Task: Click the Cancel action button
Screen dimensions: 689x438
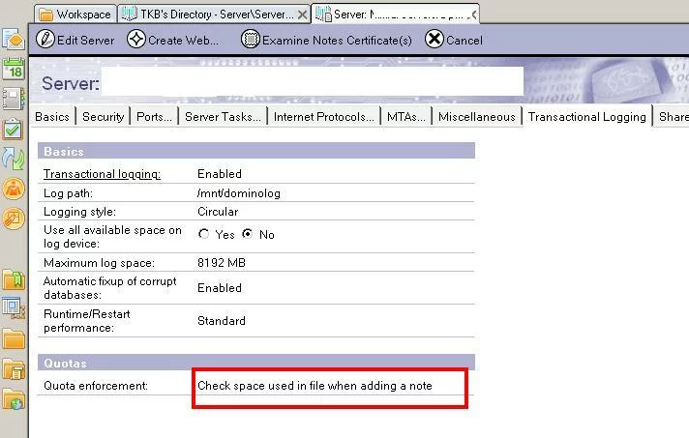Action: tap(454, 41)
